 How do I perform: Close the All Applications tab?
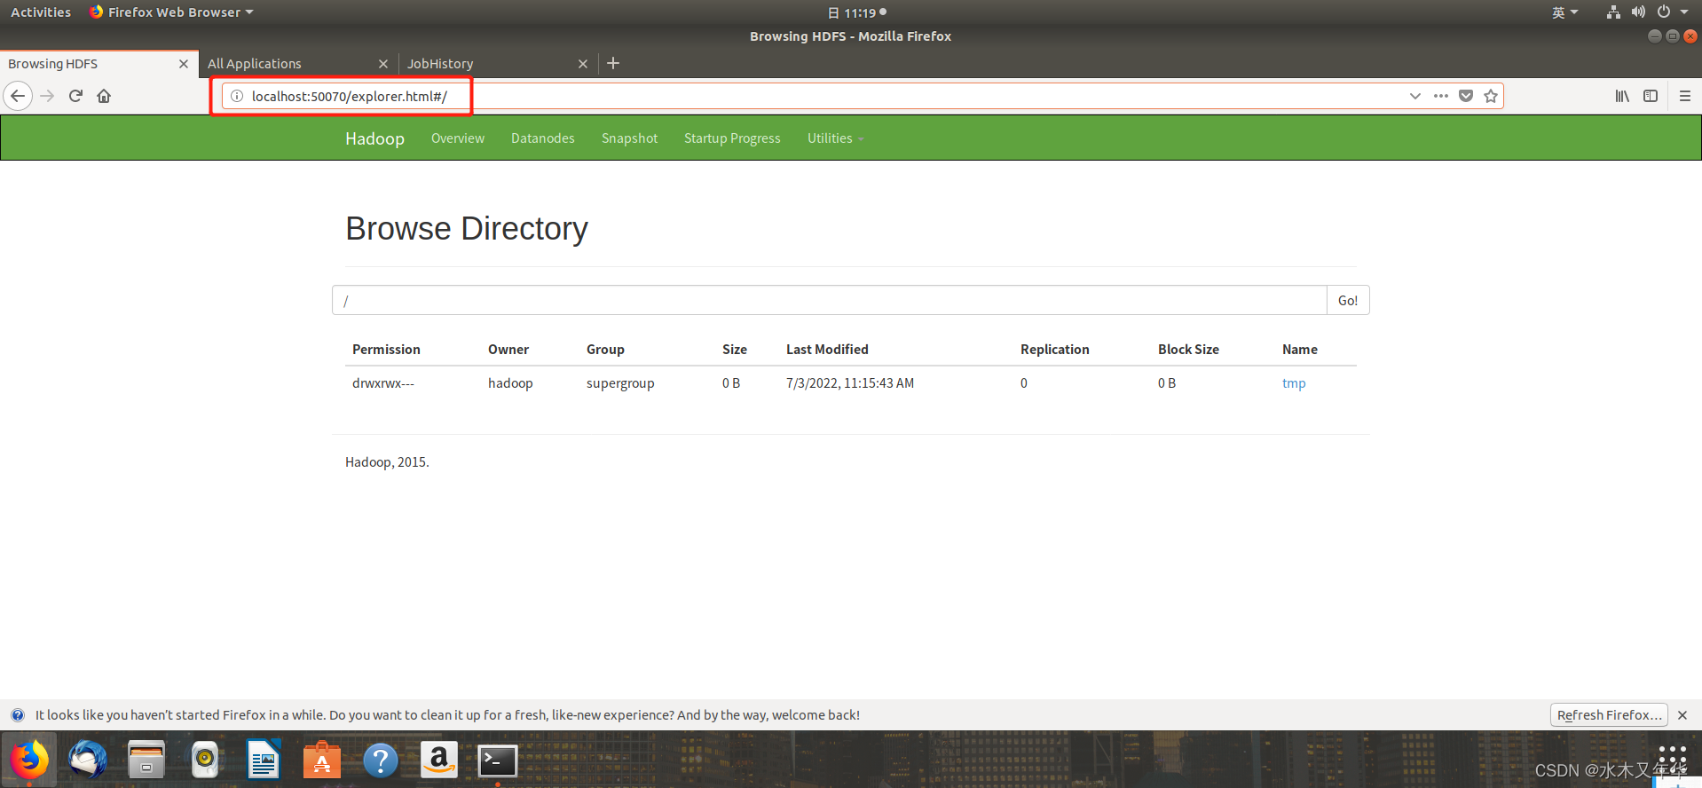(x=383, y=64)
